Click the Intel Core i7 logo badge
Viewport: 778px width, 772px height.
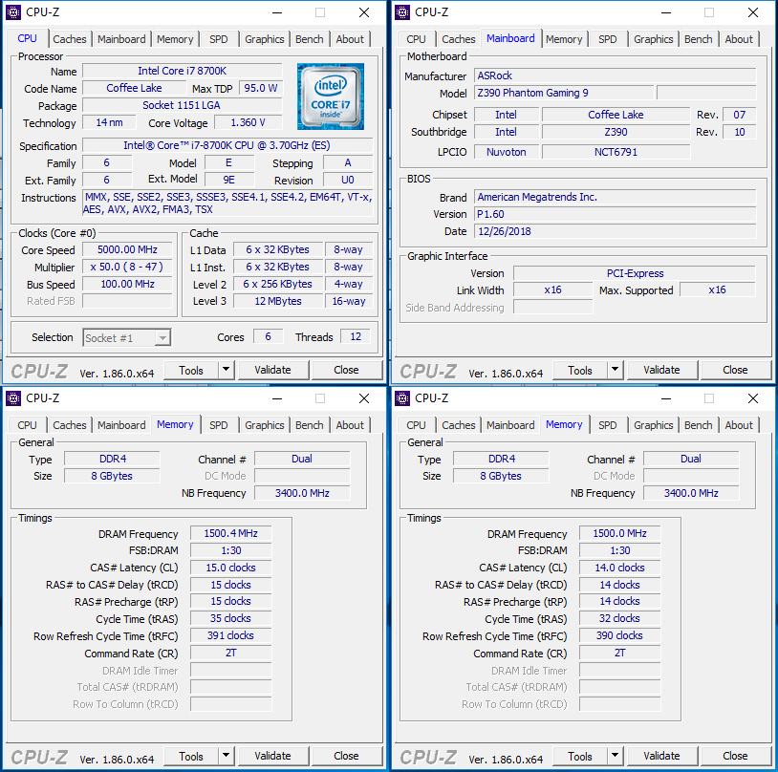click(x=331, y=96)
